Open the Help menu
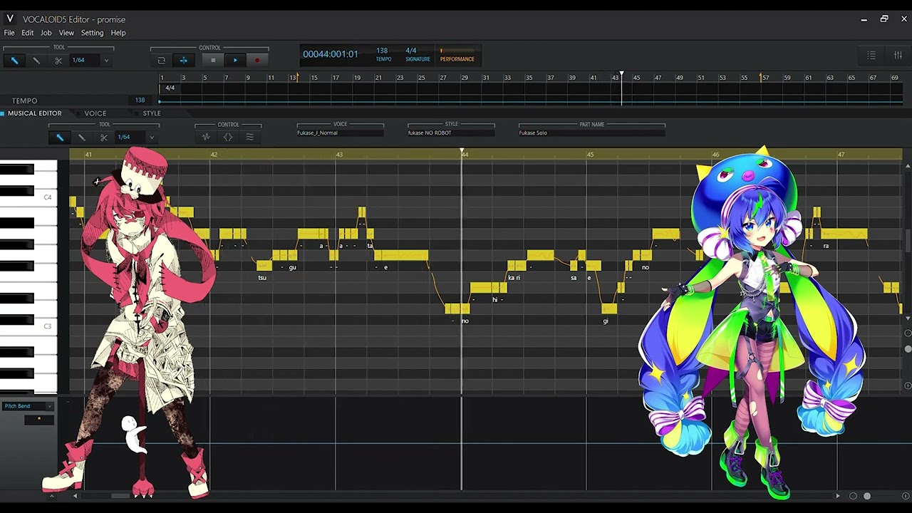This screenshot has width=912, height=513. click(x=118, y=33)
